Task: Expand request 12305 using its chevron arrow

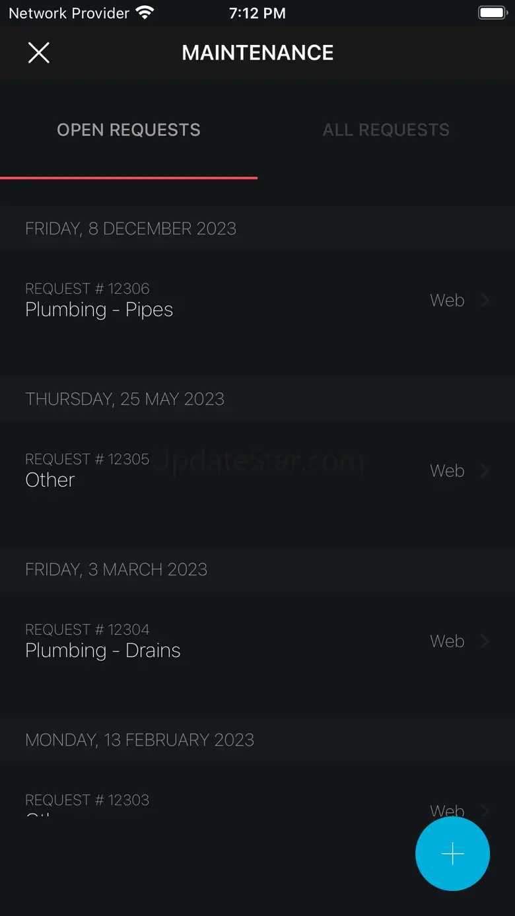Action: click(x=485, y=471)
